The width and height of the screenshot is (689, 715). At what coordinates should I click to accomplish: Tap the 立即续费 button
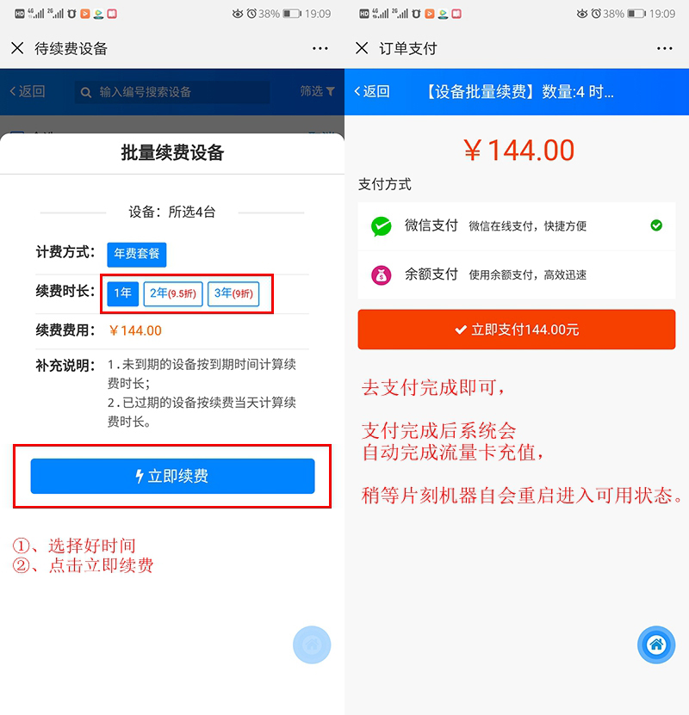point(172,476)
